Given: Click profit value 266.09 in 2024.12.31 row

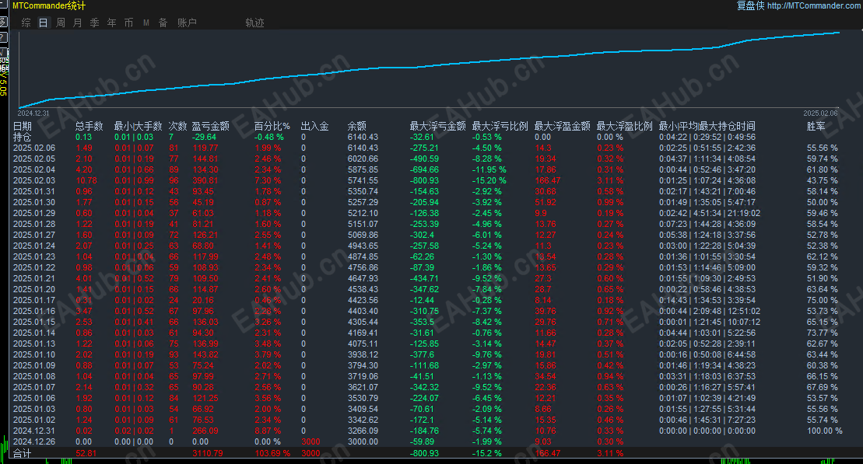Looking at the screenshot, I should click(205, 431).
